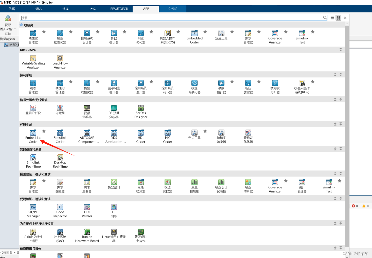Close the app gallery panel
This screenshot has width=372, height=258.
pos(345,18)
